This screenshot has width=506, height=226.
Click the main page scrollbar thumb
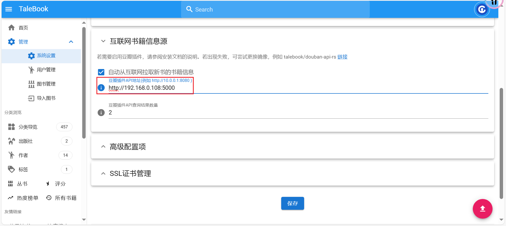[501, 143]
